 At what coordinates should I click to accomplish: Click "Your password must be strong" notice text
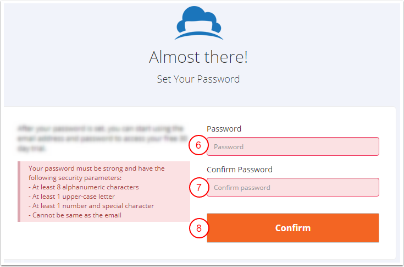click(96, 168)
